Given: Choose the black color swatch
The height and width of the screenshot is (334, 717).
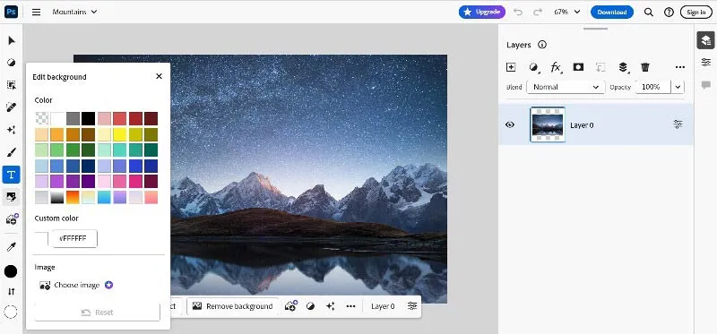Looking at the screenshot, I should click(x=88, y=119).
